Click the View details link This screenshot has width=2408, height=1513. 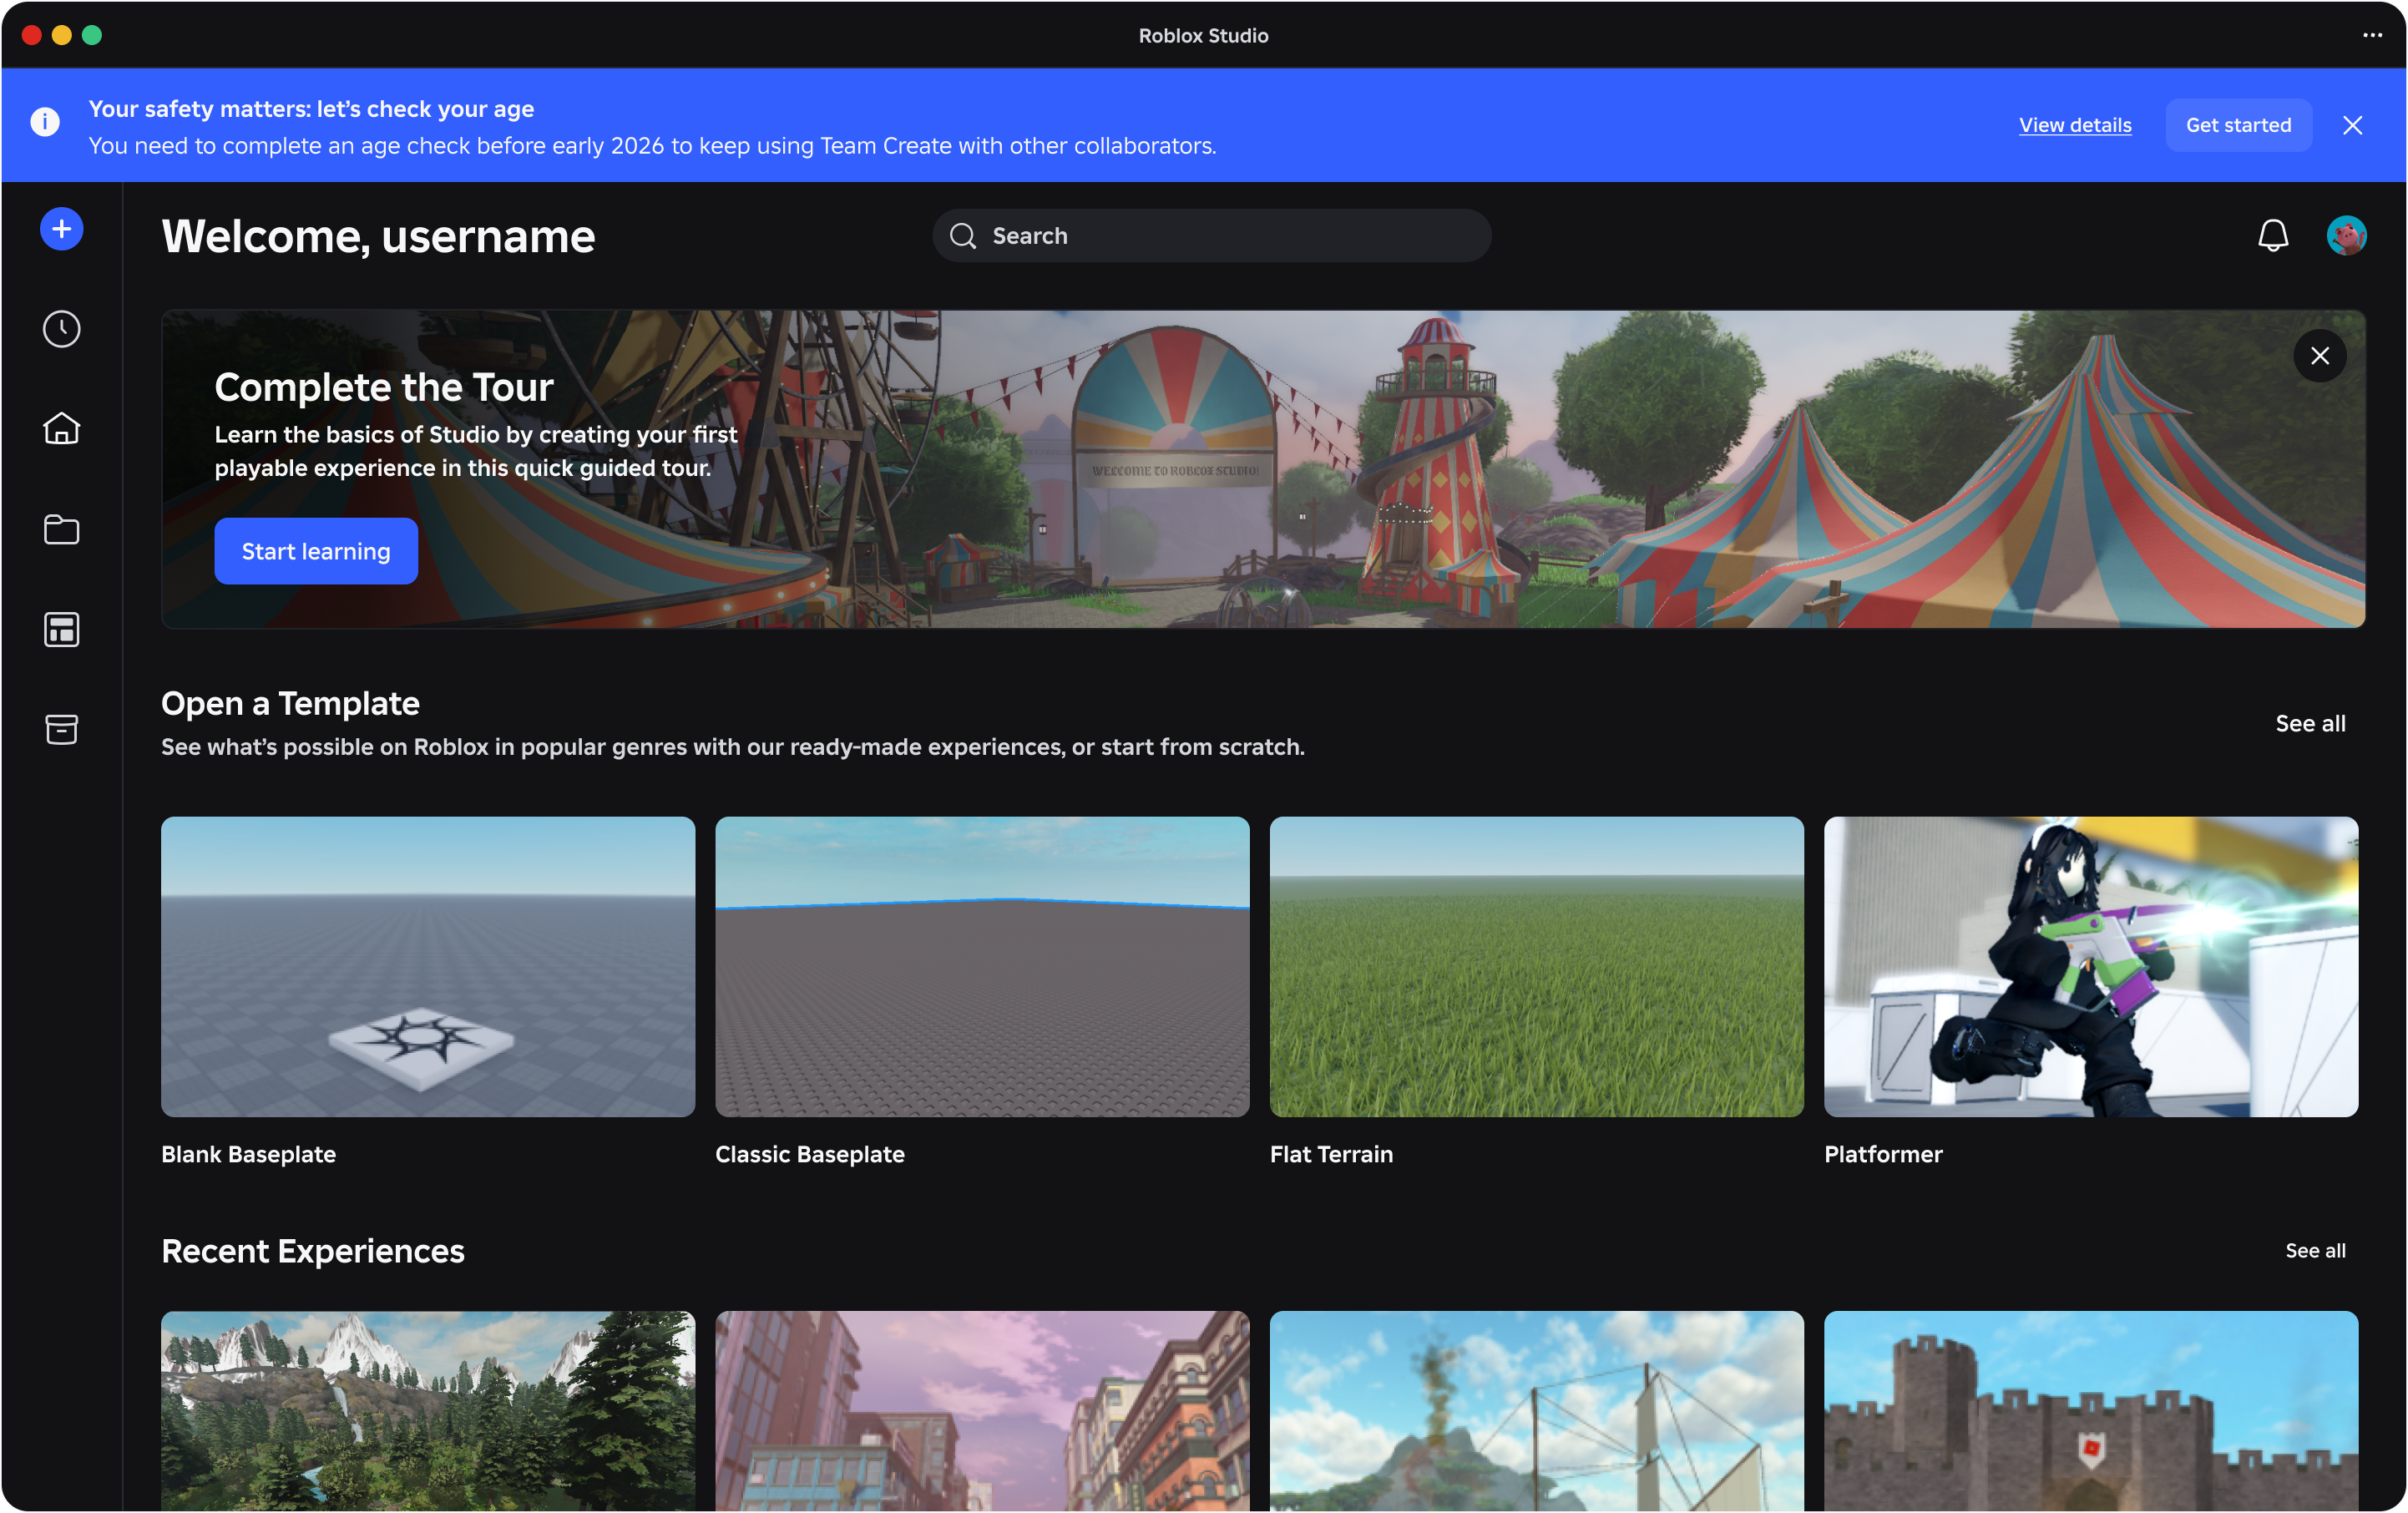[2074, 125]
